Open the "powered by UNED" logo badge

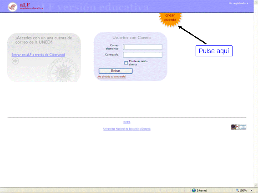point(238,127)
